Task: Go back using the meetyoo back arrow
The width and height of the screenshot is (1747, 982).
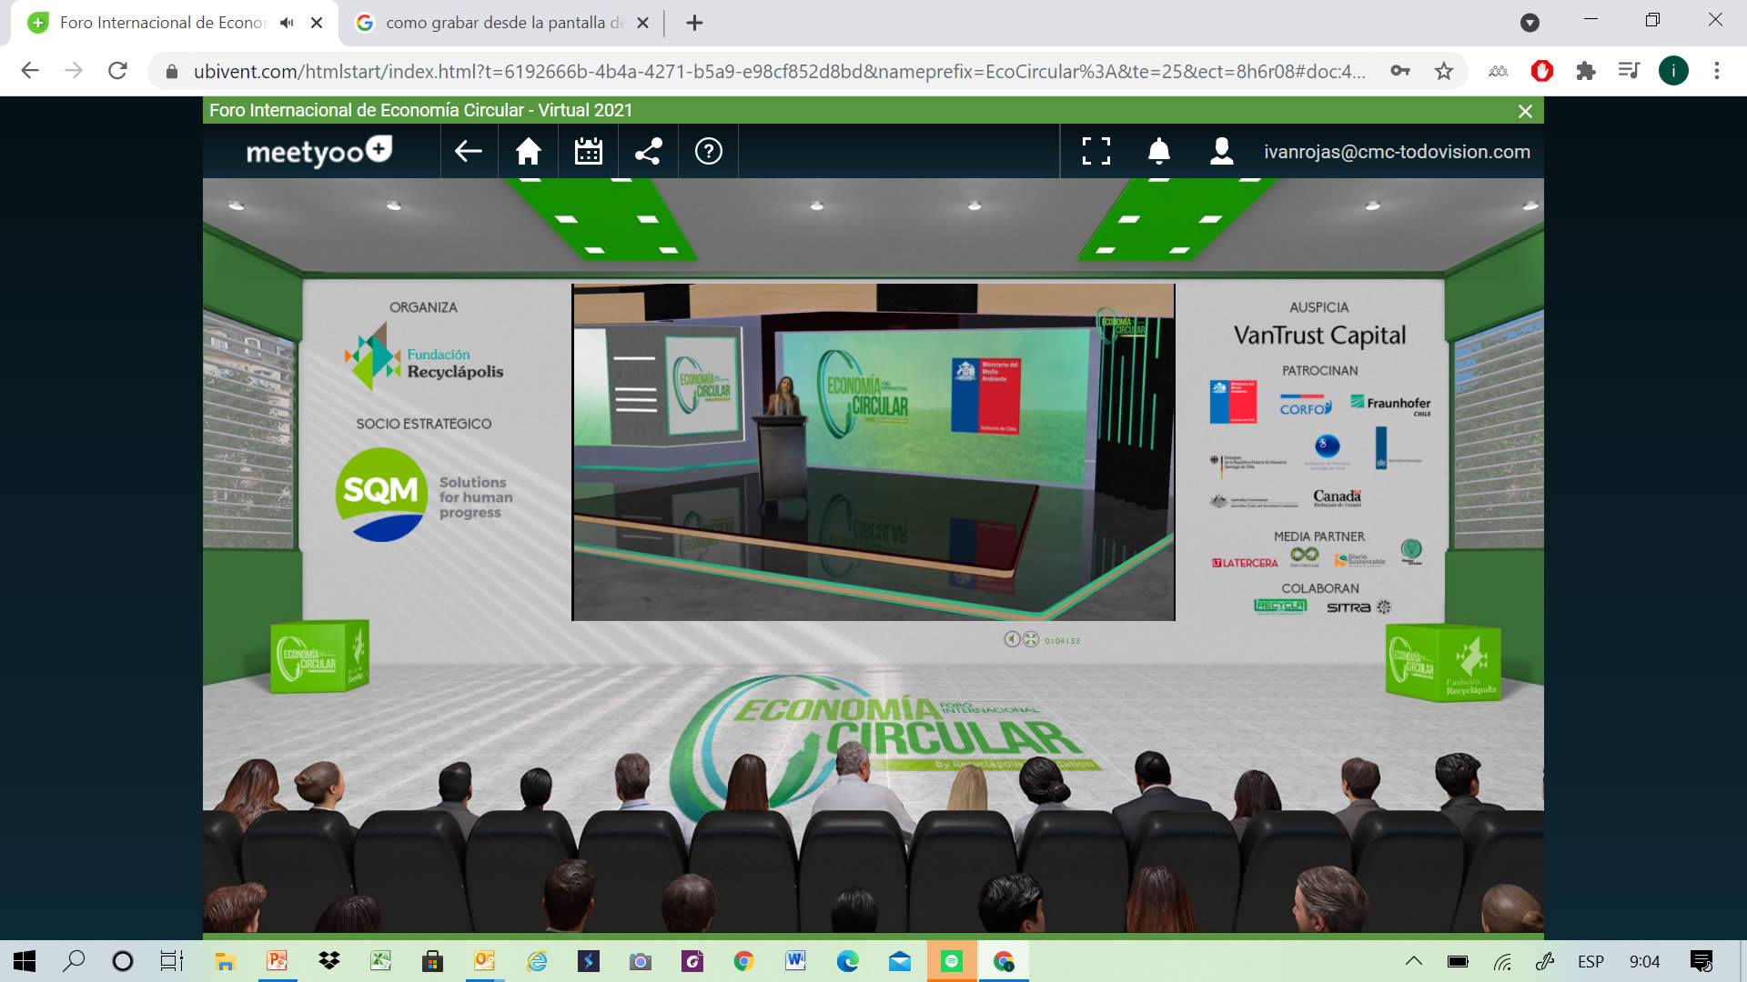Action: 469,152
